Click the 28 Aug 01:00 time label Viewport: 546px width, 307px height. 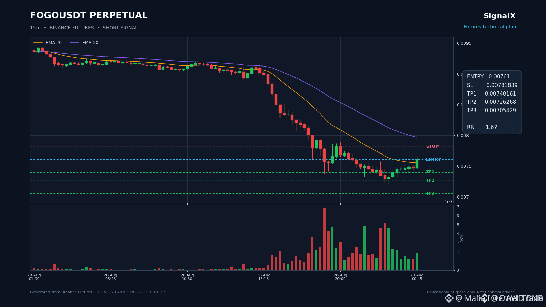(34, 277)
